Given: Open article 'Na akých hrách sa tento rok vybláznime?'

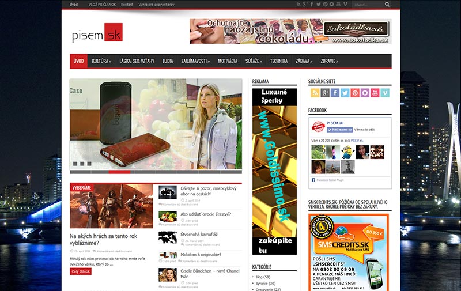Looking at the screenshot, I should 104,240.
